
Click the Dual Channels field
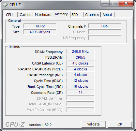click(x=105, y=26)
